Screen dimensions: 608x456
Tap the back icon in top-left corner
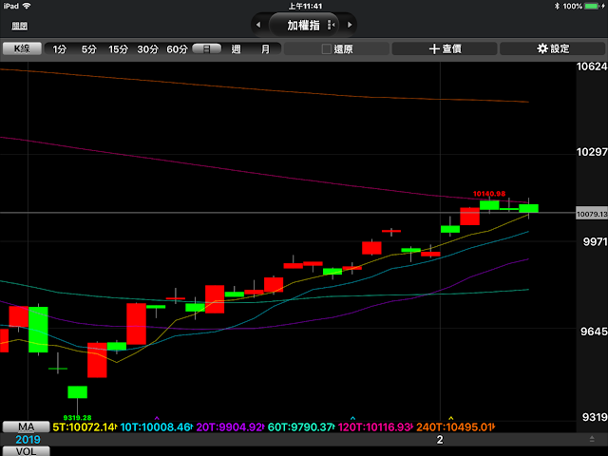19,26
